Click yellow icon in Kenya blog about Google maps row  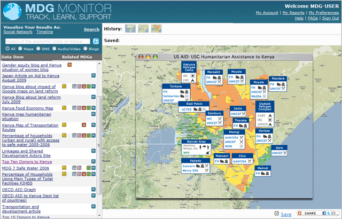pos(64,87)
